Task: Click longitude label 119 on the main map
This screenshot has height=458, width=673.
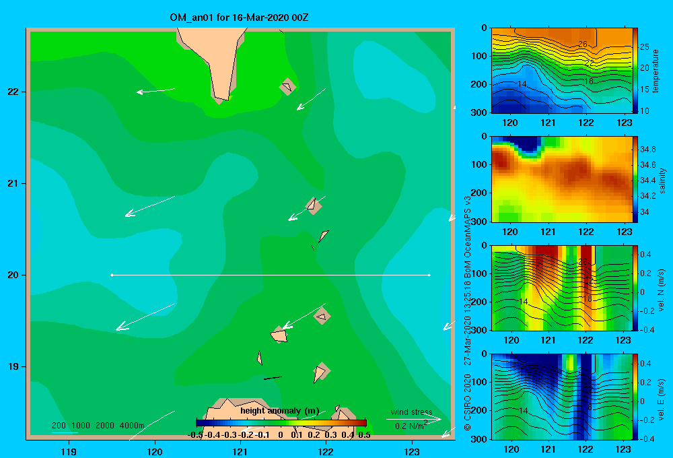Action: click(69, 451)
